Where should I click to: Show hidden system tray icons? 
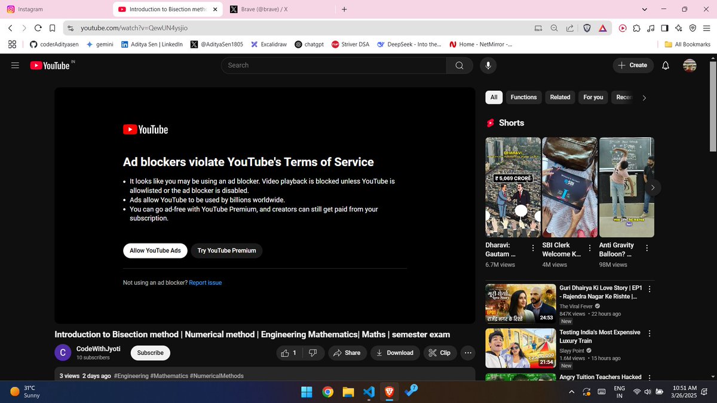tap(572, 392)
